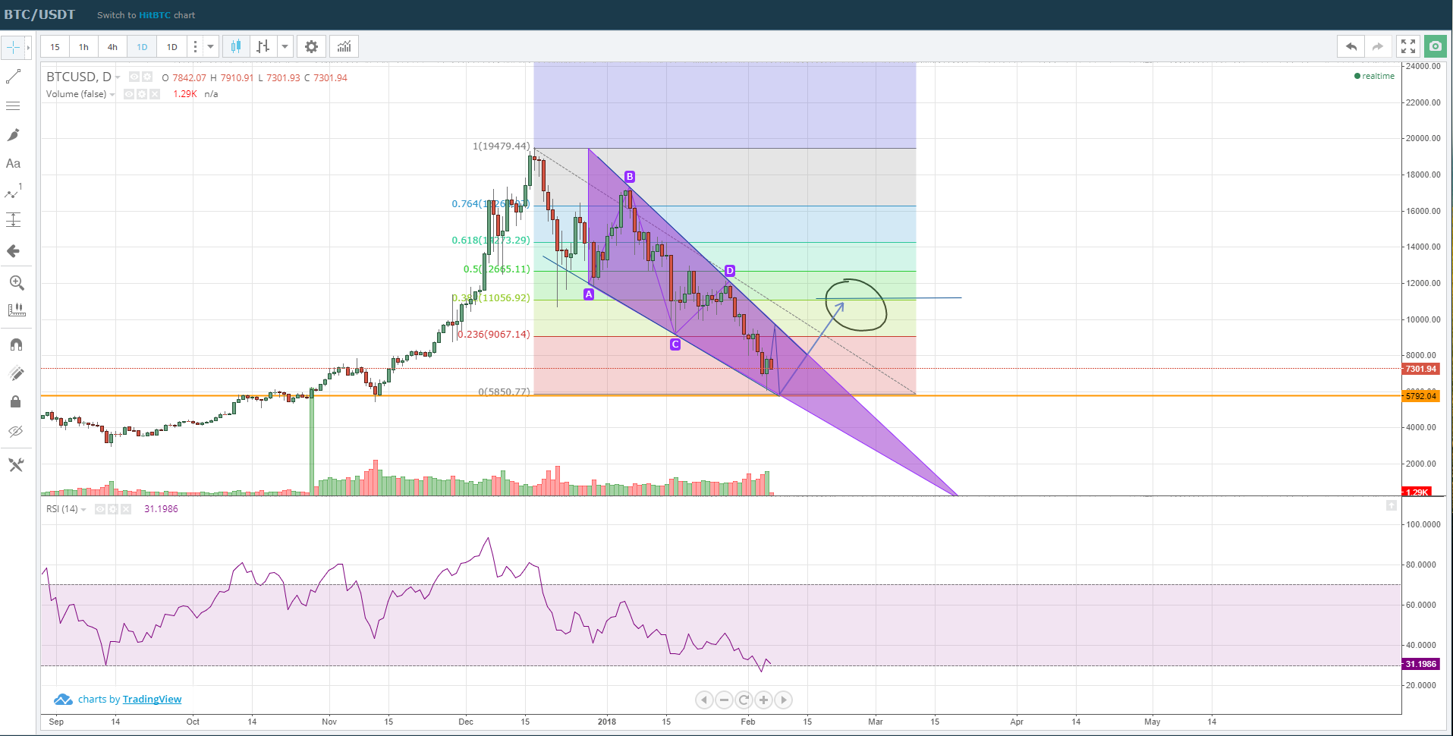This screenshot has width=1453, height=736.
Task: Click the back arrow icon in sidebar
Action: tap(14, 250)
